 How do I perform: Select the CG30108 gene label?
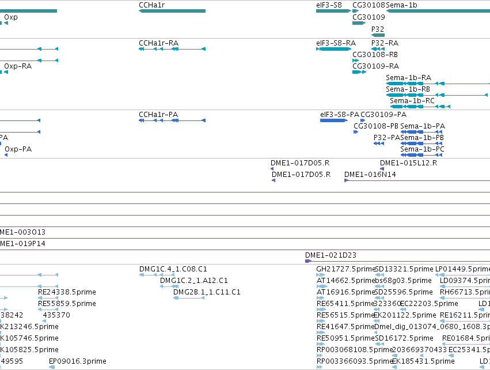point(369,5)
